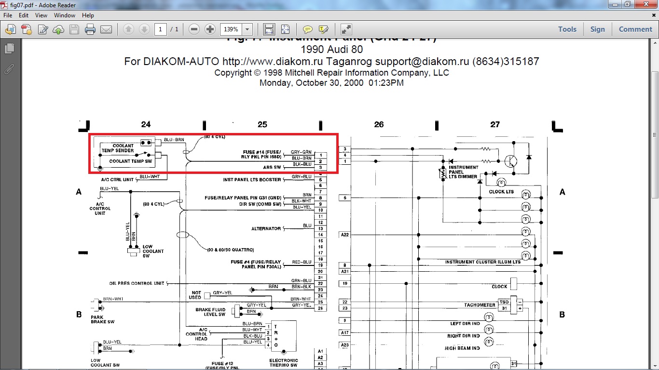Click the vertical scrollbar thumb
Screen dimensions: 659x370
click(x=655, y=134)
